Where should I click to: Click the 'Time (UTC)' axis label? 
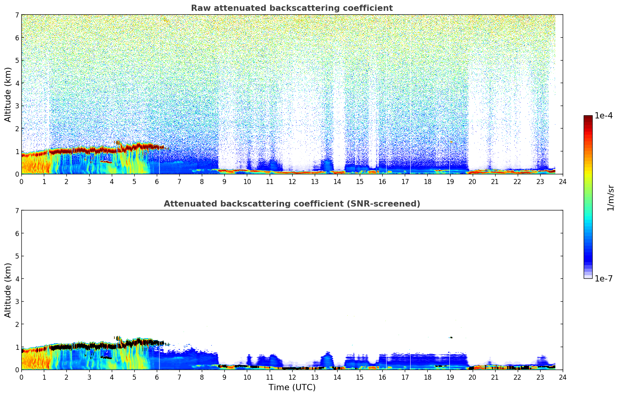pos(292,387)
